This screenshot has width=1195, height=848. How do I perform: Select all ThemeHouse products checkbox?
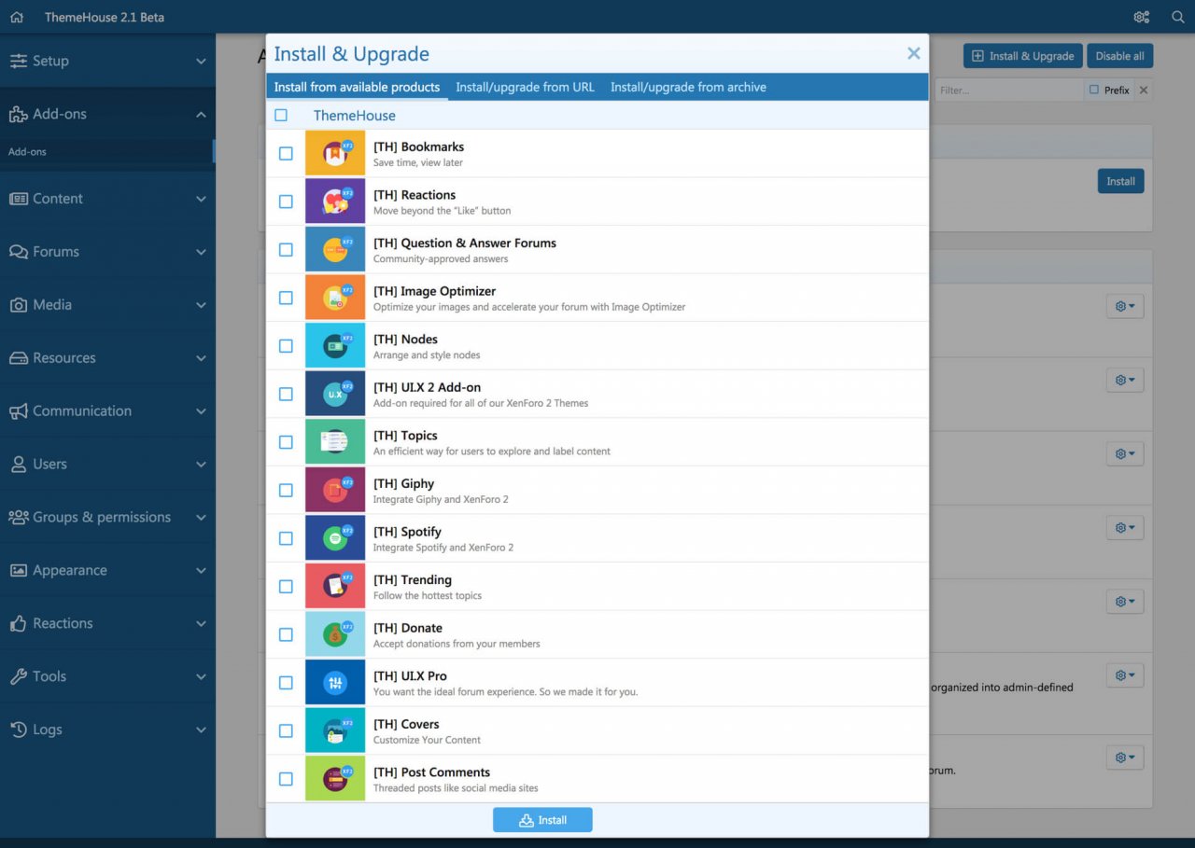coord(281,116)
